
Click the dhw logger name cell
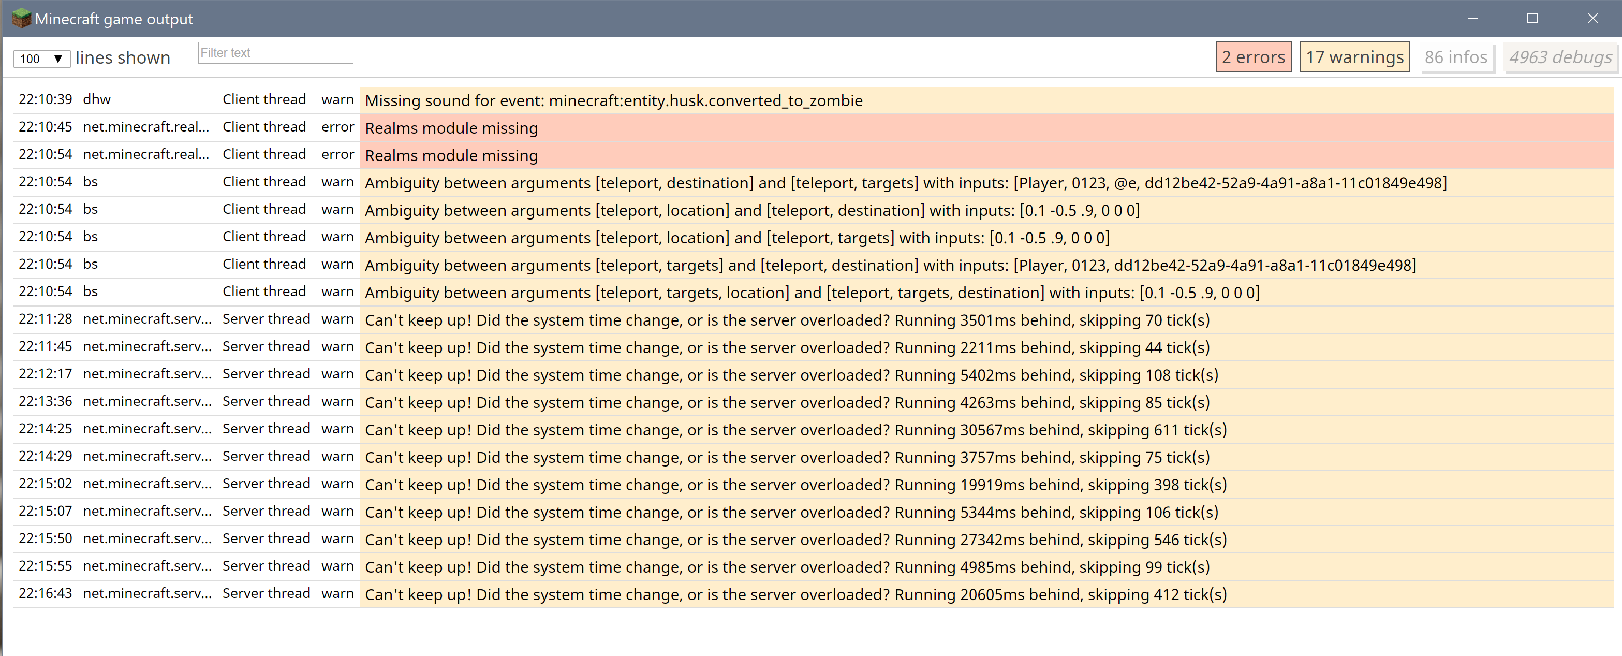[x=97, y=99]
